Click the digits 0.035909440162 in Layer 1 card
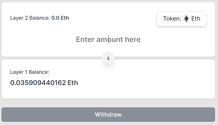 coord(38,83)
